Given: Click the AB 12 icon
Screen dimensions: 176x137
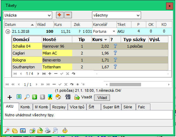Looking at the screenshot, I should pos(68,97).
